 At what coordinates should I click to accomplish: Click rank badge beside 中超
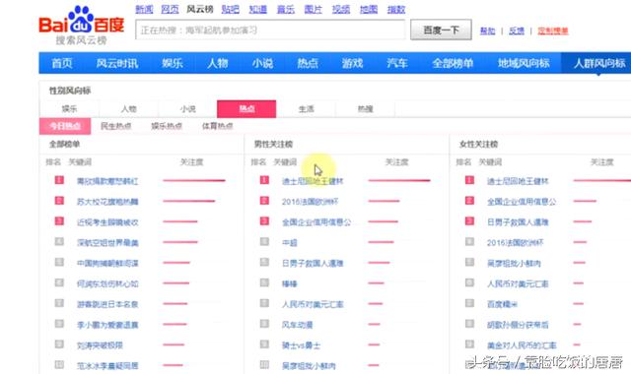(x=264, y=242)
